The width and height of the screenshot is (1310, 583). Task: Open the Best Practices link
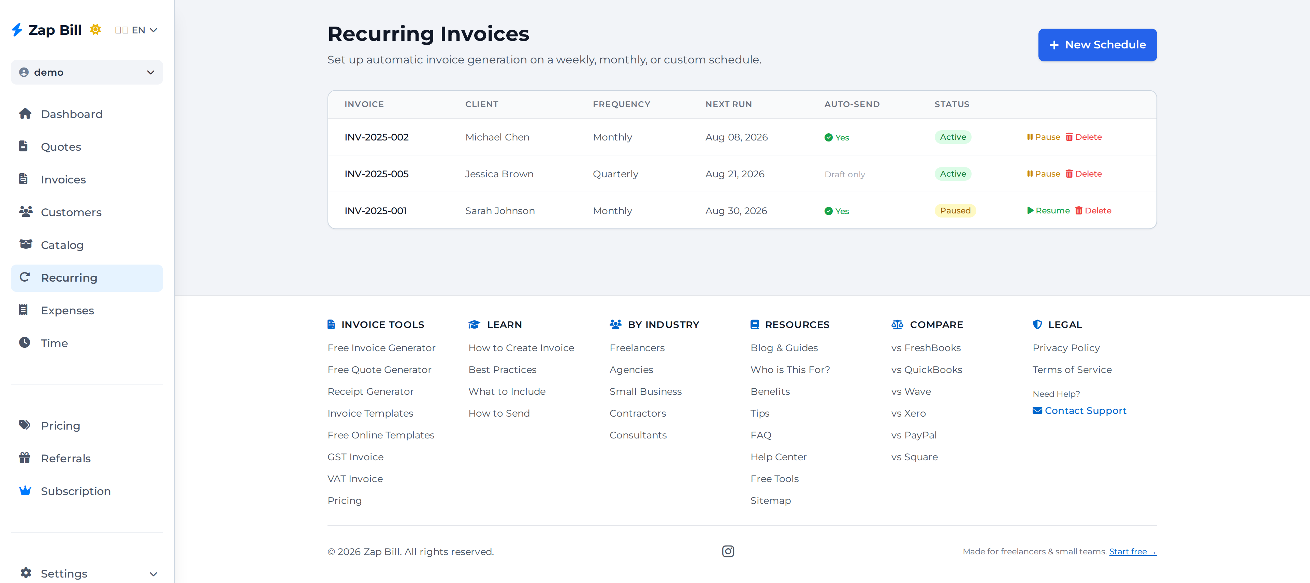tap(503, 370)
